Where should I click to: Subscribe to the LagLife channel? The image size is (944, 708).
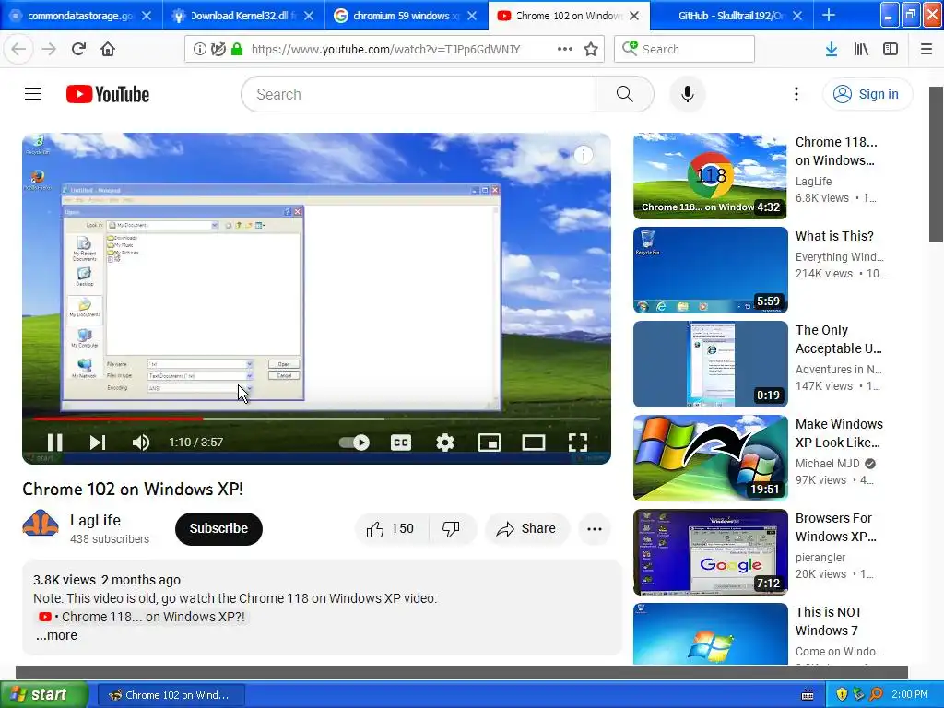(x=218, y=528)
